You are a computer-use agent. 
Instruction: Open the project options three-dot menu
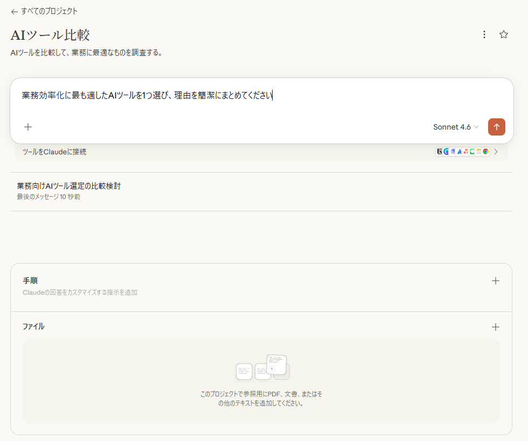[x=484, y=34]
